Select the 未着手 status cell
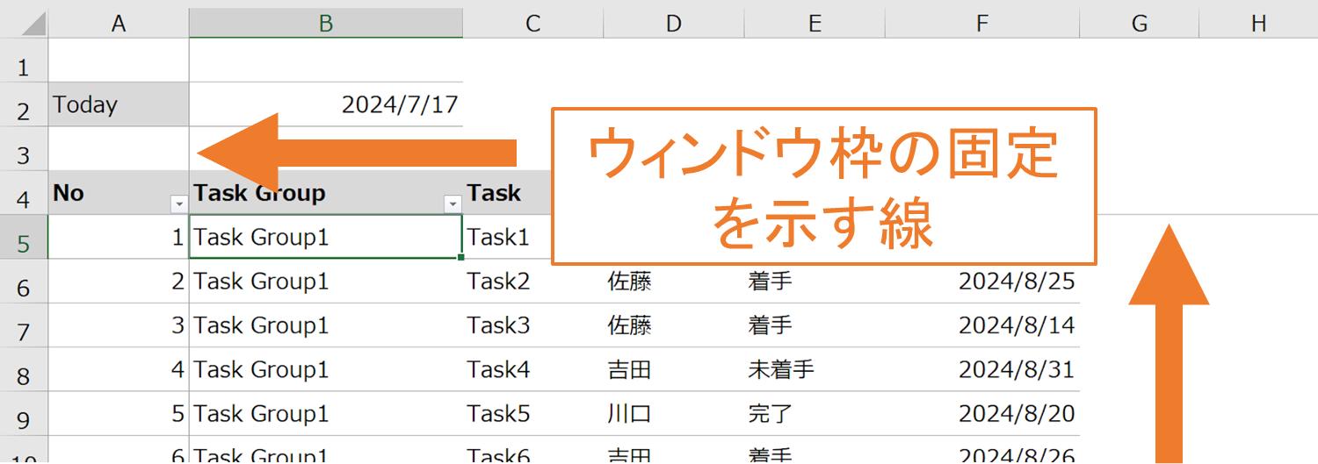 coord(814,369)
